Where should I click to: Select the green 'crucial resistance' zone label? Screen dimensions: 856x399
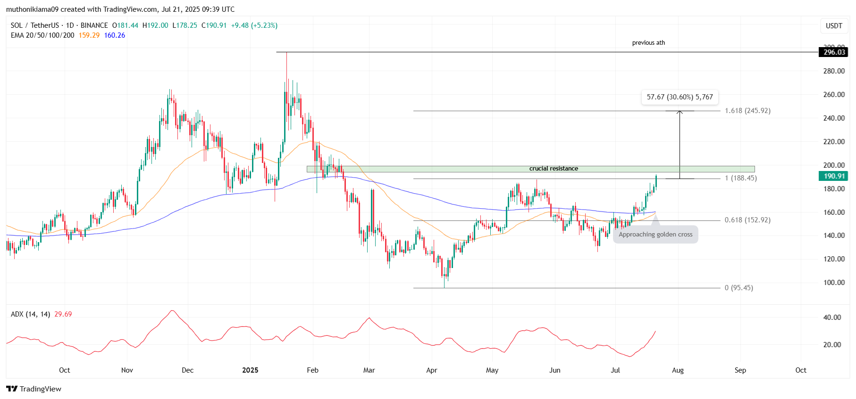point(553,169)
